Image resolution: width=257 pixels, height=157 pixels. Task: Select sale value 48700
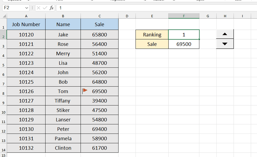100,63
